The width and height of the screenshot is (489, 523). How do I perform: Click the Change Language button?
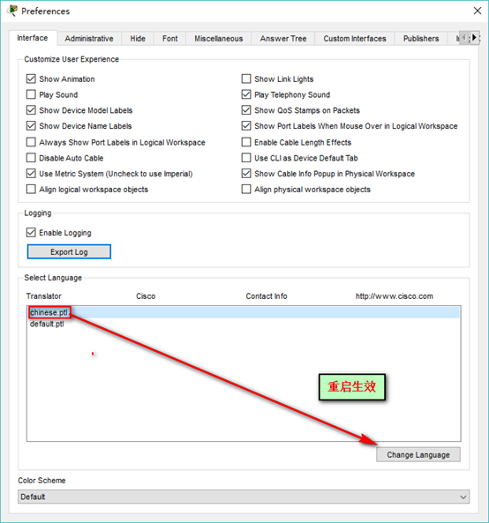coord(418,455)
